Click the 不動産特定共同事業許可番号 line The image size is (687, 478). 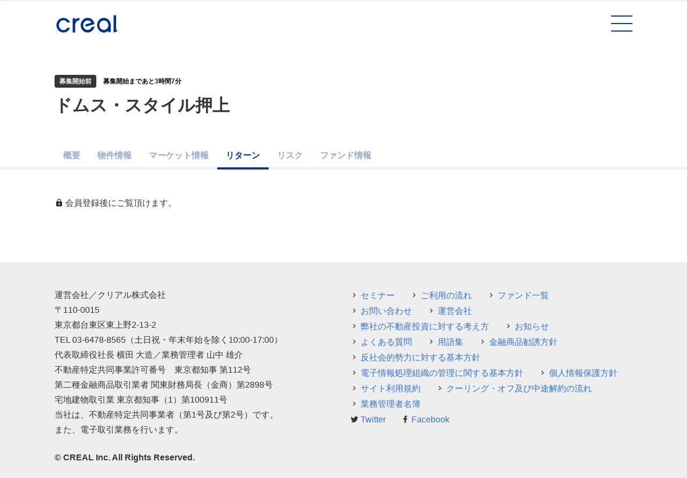point(152,370)
